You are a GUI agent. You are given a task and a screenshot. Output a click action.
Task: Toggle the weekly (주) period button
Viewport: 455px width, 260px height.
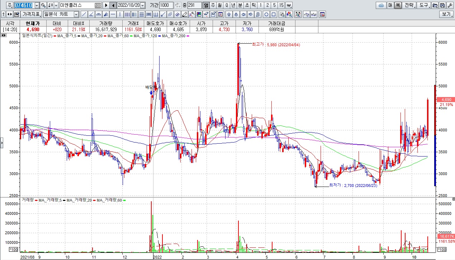[213, 5]
